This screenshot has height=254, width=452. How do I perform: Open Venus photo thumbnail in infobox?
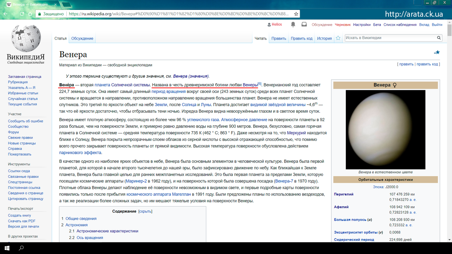click(x=385, y=130)
